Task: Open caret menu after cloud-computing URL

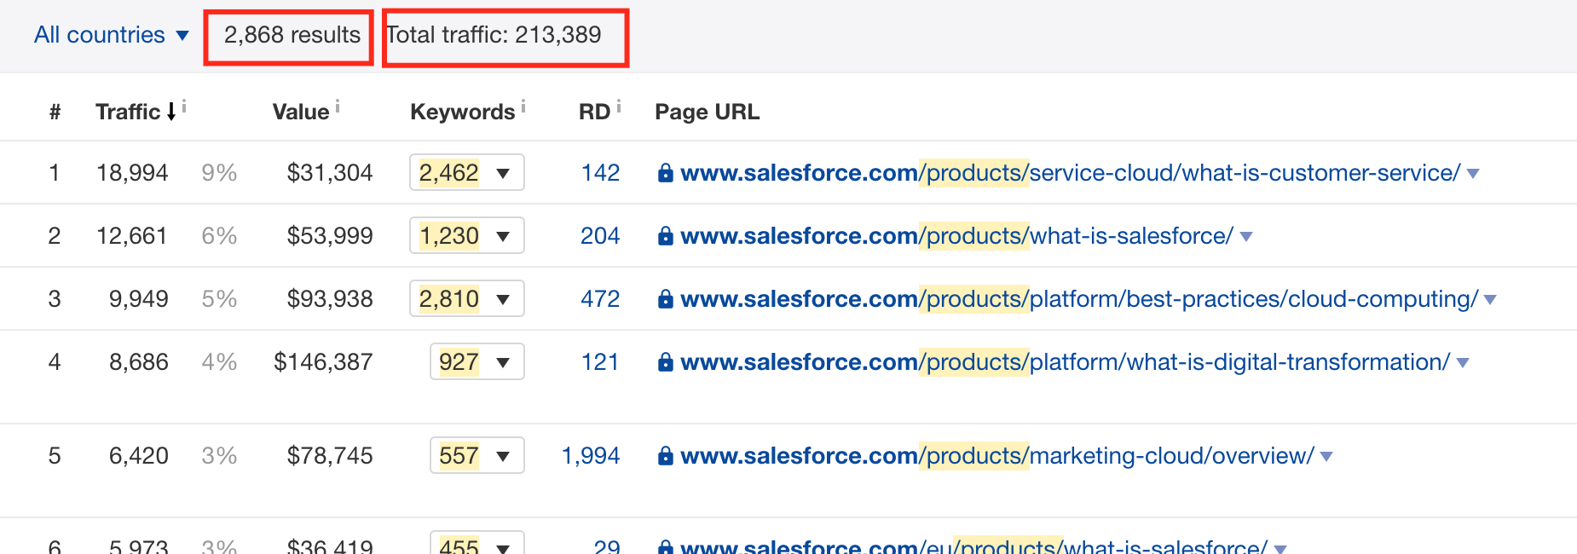Action: 1490,300
